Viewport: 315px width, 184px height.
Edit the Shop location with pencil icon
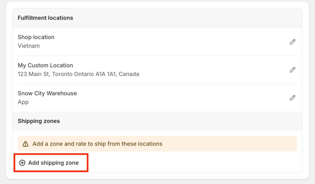click(293, 42)
